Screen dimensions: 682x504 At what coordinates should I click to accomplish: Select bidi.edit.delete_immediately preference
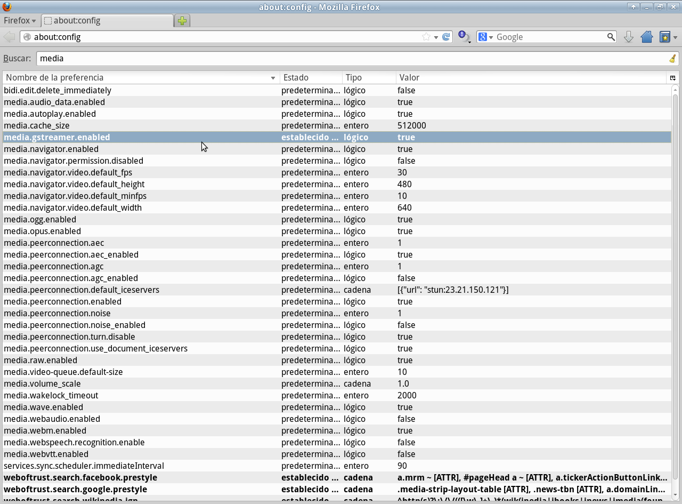[337, 90]
